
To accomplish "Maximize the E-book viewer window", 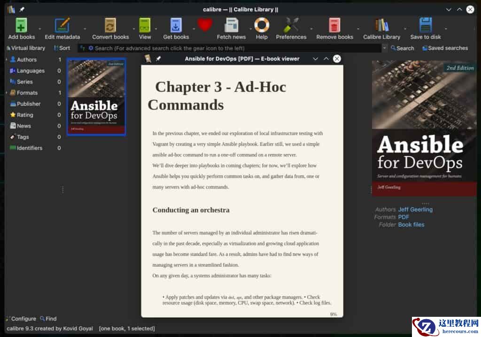I will click(x=326, y=59).
